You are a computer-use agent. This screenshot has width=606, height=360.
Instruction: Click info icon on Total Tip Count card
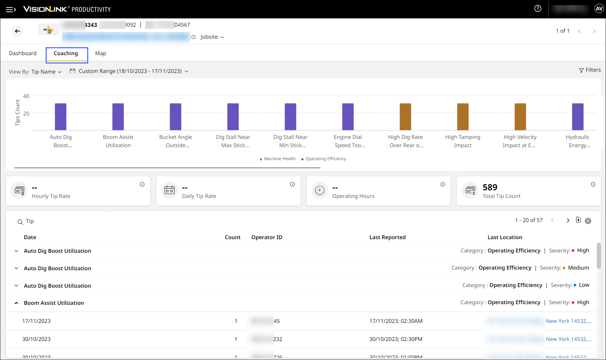click(x=593, y=185)
